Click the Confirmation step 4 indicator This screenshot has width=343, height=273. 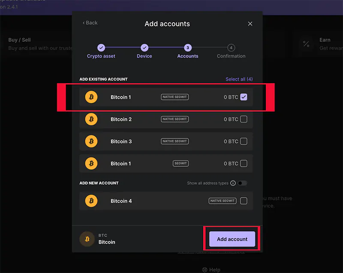point(231,48)
